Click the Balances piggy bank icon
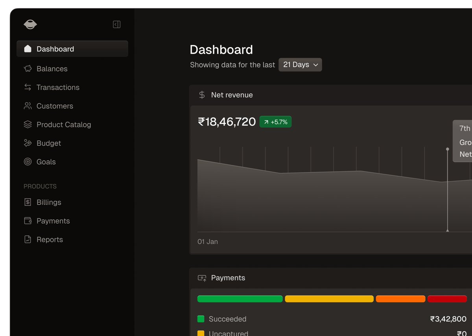Screen dimensions: 472x336 tap(28, 69)
